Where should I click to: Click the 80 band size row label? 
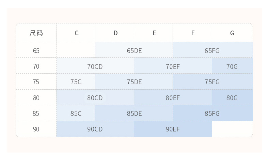pyautogui.click(x=36, y=98)
